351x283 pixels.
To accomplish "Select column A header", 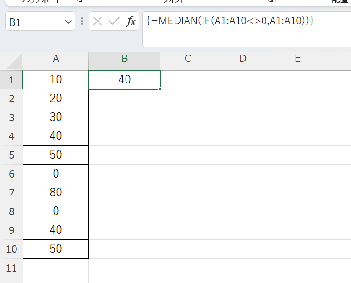I will pyautogui.click(x=55, y=59).
